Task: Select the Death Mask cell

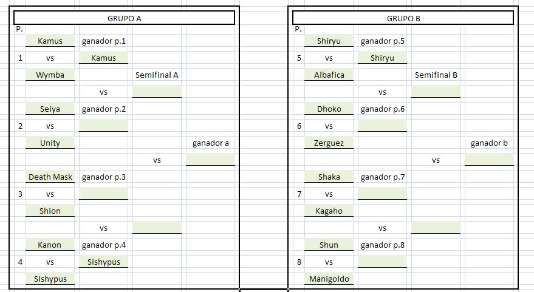Action: (50, 177)
